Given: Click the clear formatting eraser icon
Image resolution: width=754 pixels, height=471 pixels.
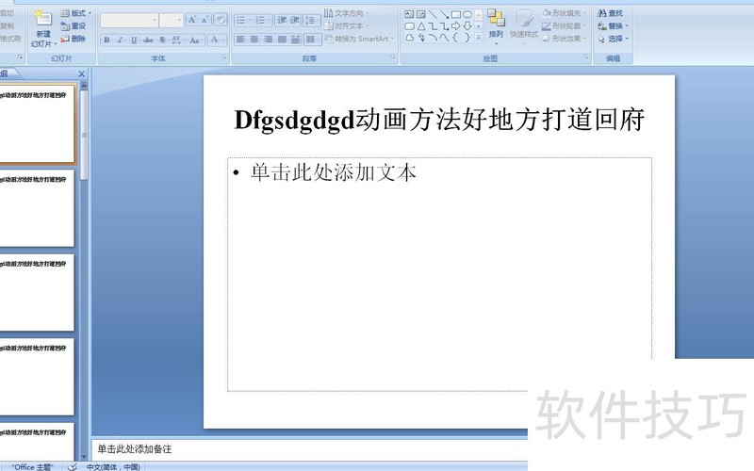Looking at the screenshot, I should tap(221, 20).
